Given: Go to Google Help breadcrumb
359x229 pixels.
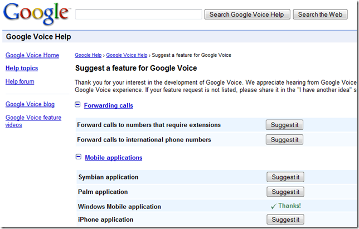Looking at the screenshot, I should pyautogui.click(x=88, y=55).
